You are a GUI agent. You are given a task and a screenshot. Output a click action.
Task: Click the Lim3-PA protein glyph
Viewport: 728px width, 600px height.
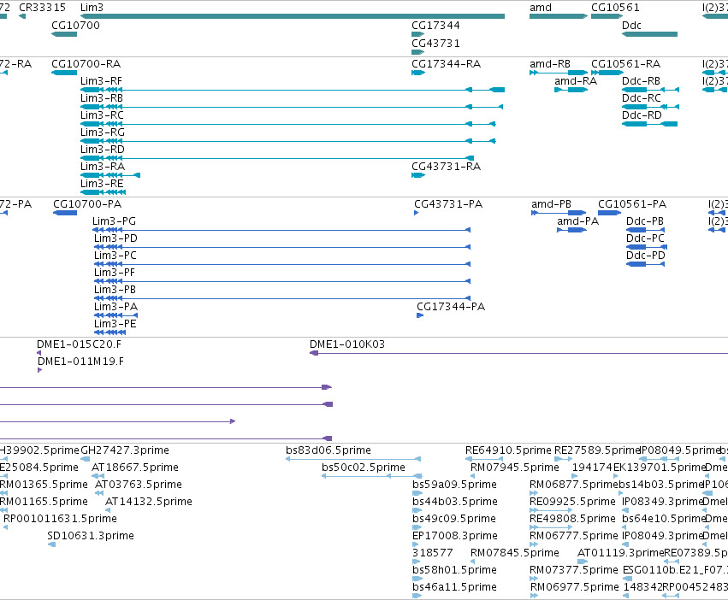(116, 315)
